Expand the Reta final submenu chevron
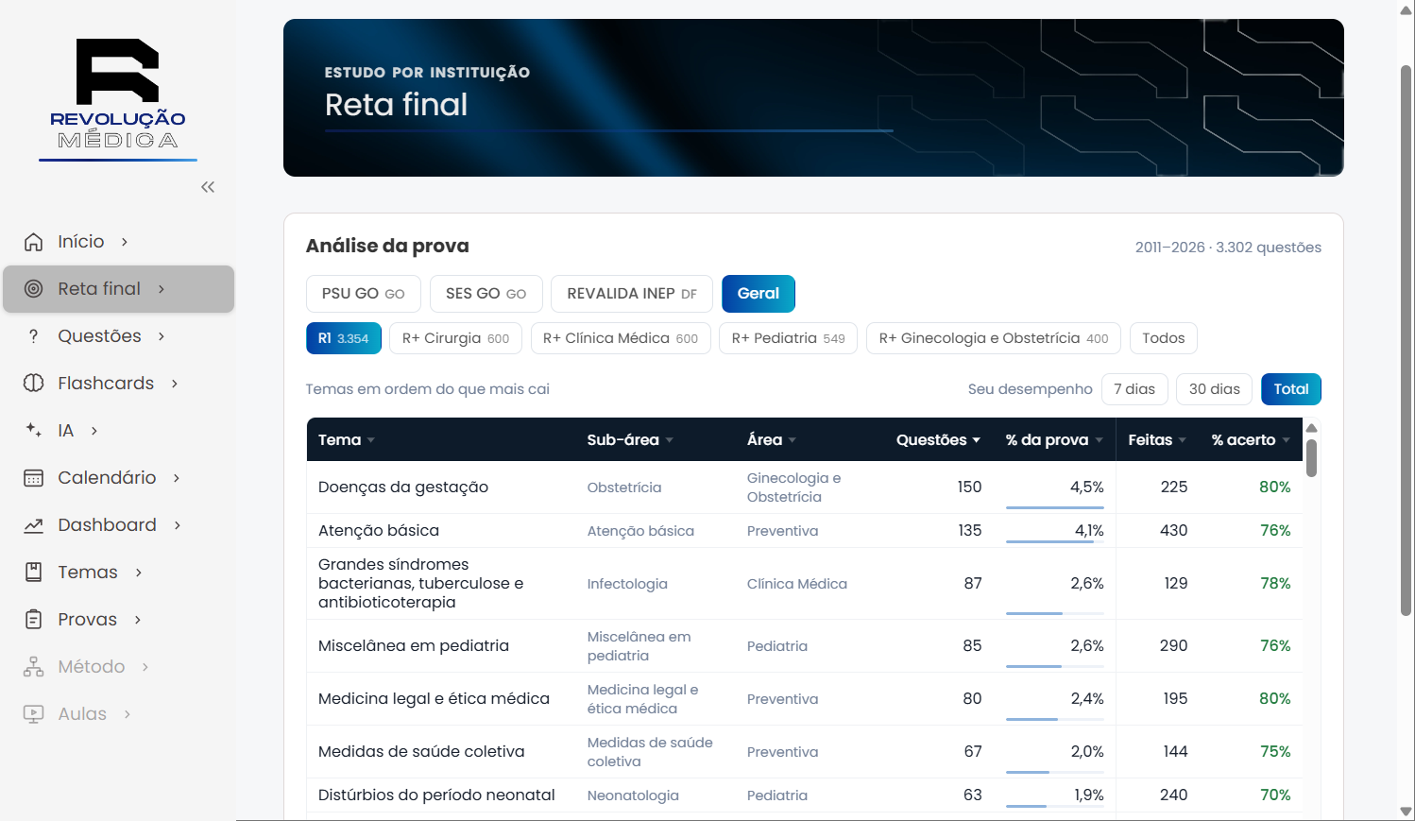The image size is (1415, 821). click(x=162, y=289)
